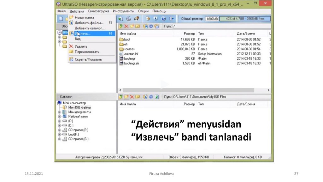Click rename icon in local catalog toolbar
Screen dimensions: 323x182
pos(138,97)
